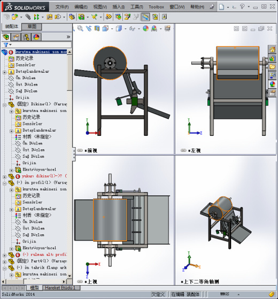The image size is (278, 299).
Task: Expand the Detaylandırmalar top-level node
Action: [5, 72]
